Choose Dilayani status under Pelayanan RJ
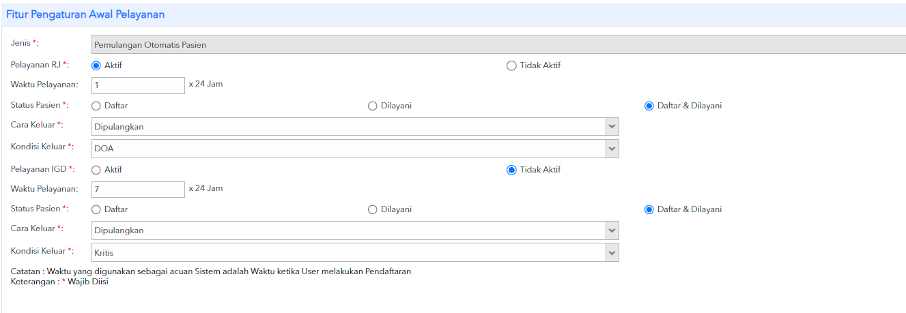This screenshot has height=313, width=906. 373,106
